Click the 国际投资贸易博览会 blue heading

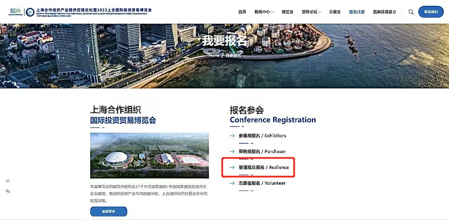(x=123, y=120)
